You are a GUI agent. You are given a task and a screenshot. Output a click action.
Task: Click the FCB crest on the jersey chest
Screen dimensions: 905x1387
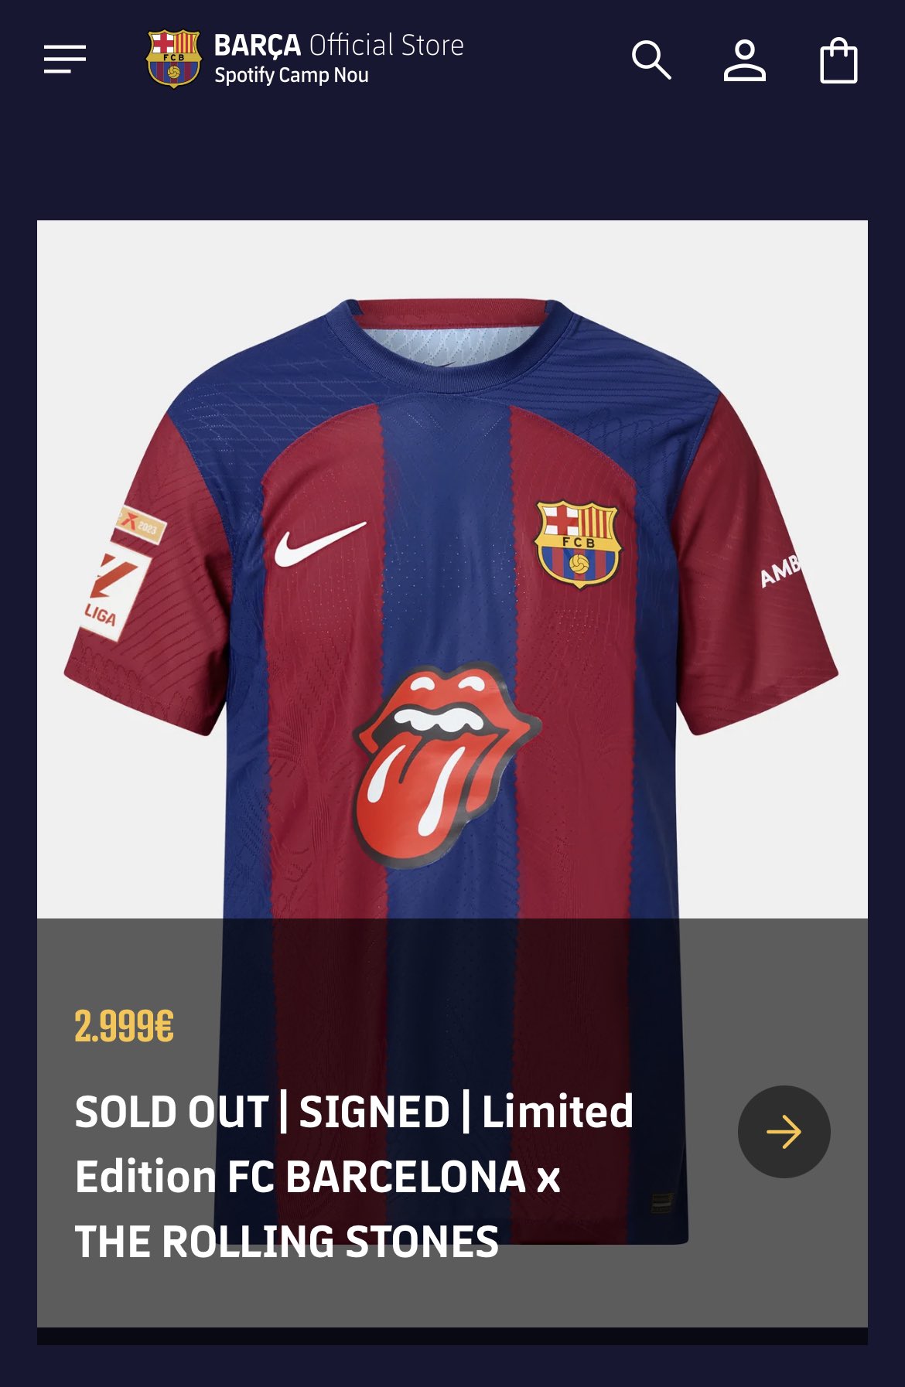578,544
